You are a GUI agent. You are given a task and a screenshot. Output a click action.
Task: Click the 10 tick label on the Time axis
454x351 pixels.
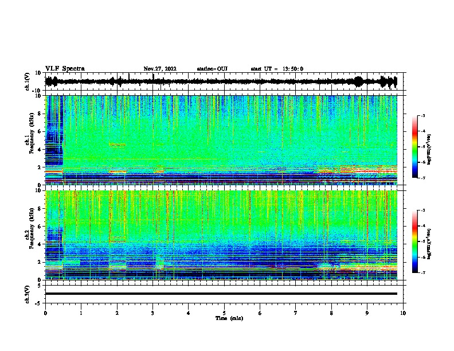point(403,313)
